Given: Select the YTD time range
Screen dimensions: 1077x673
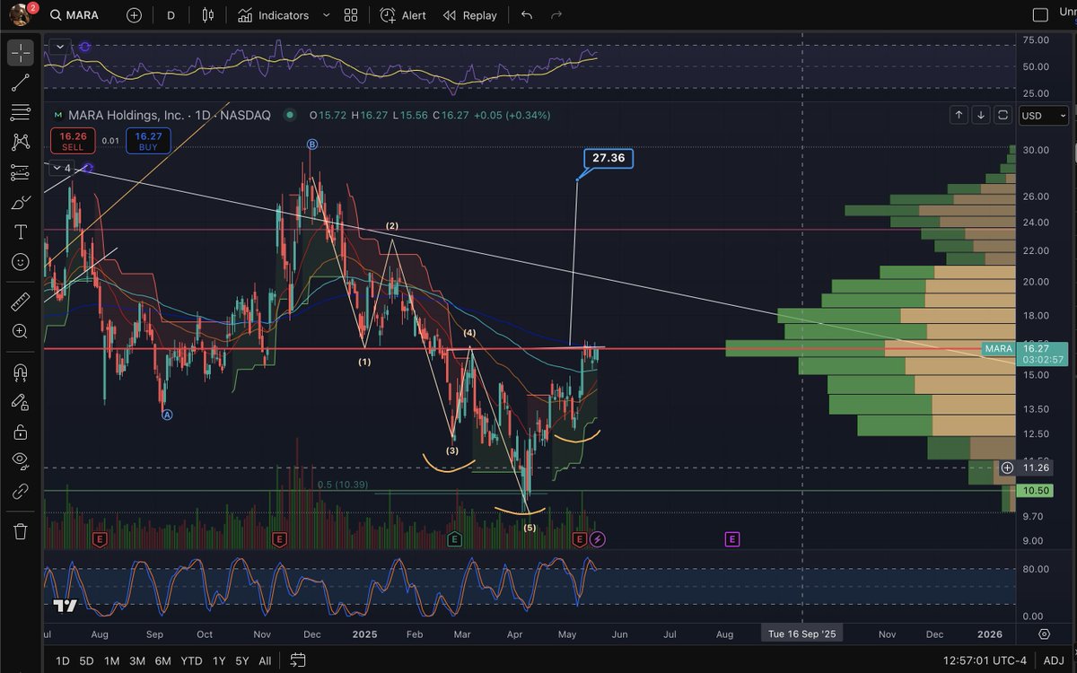Looking at the screenshot, I should tap(191, 661).
